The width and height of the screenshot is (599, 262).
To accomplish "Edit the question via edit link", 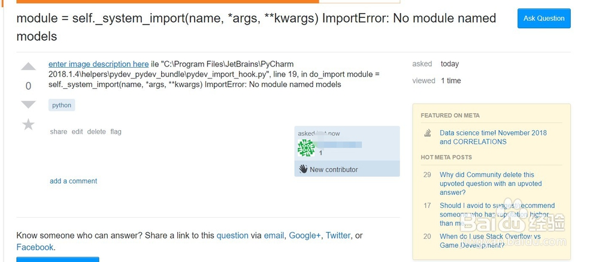I will 77,131.
